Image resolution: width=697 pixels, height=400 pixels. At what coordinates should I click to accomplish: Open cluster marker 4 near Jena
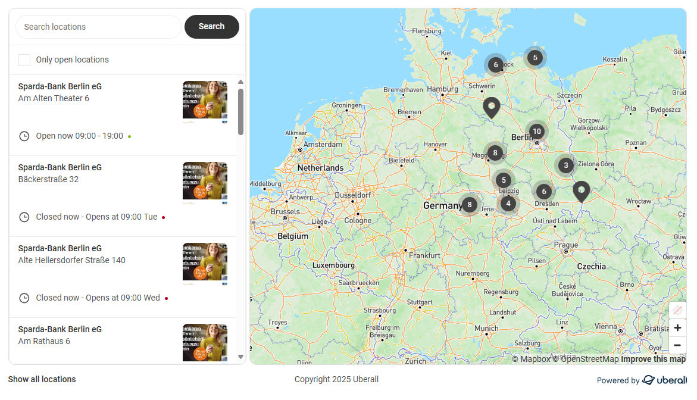[x=508, y=204]
